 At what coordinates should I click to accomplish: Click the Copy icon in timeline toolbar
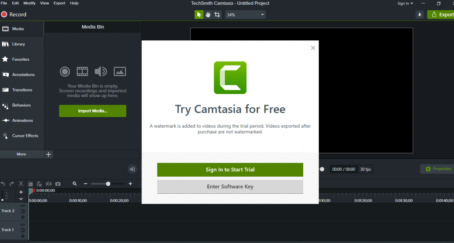tap(30, 184)
